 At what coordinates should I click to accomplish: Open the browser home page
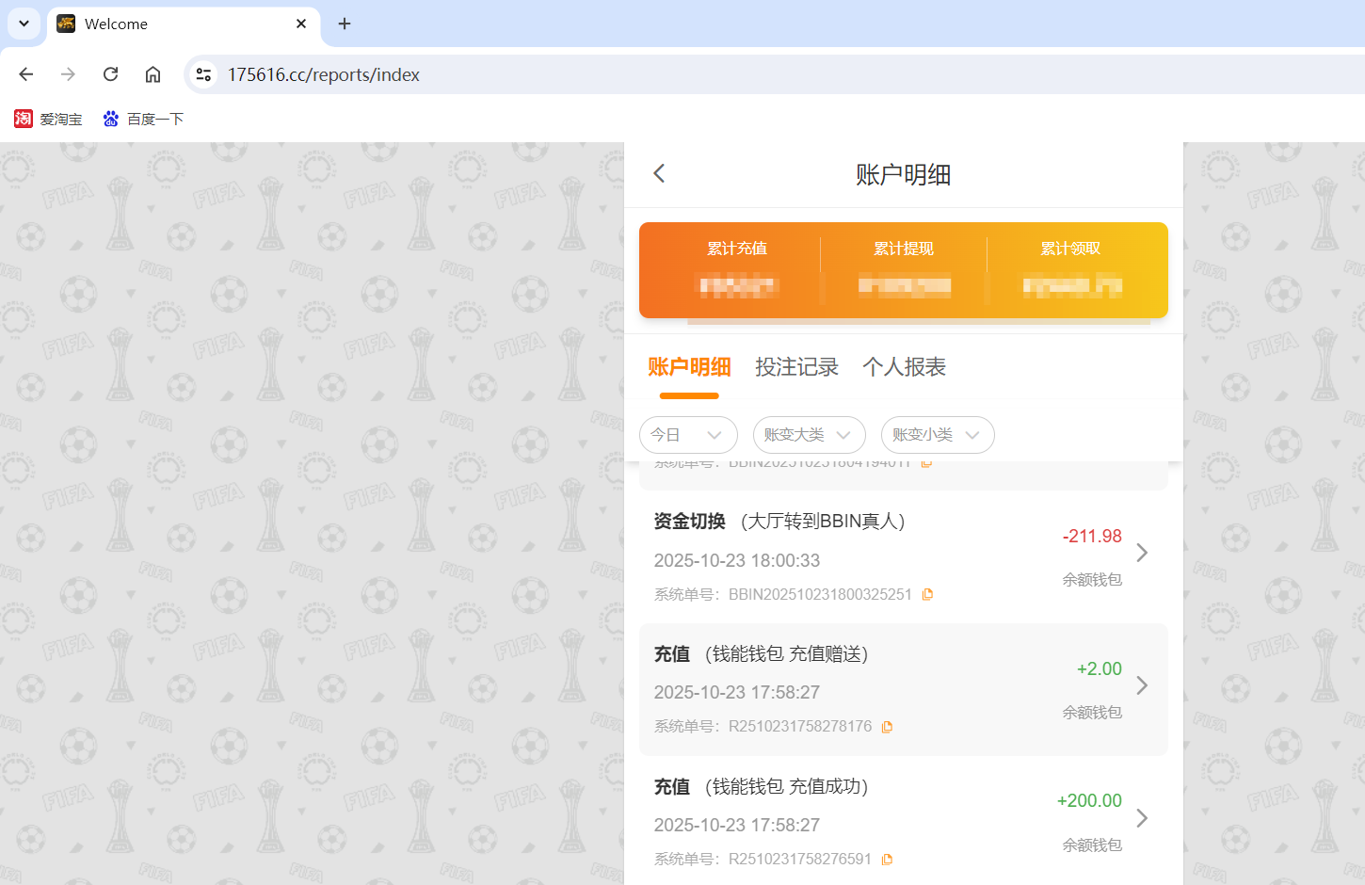[153, 74]
